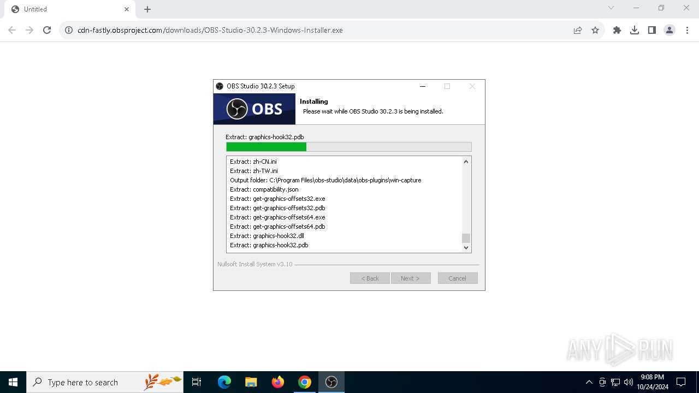Click the address bar URL
The image size is (699, 393).
(210, 30)
